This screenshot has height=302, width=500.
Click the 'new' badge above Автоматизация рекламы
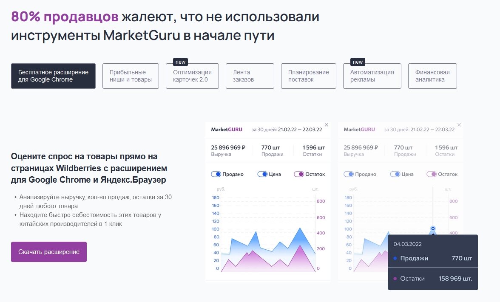358,62
